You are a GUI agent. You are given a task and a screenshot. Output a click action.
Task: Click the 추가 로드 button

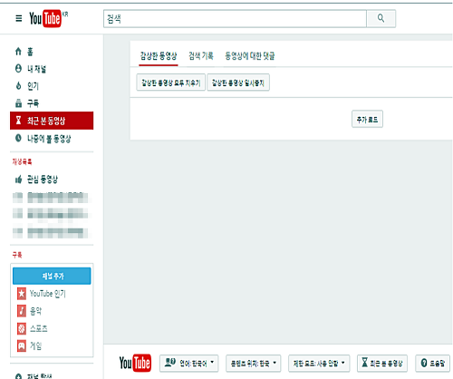[x=367, y=119]
